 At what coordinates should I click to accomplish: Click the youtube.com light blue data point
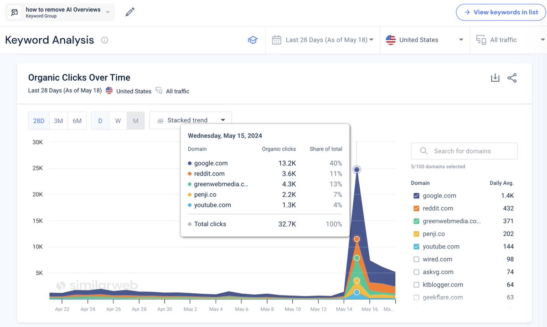click(357, 292)
